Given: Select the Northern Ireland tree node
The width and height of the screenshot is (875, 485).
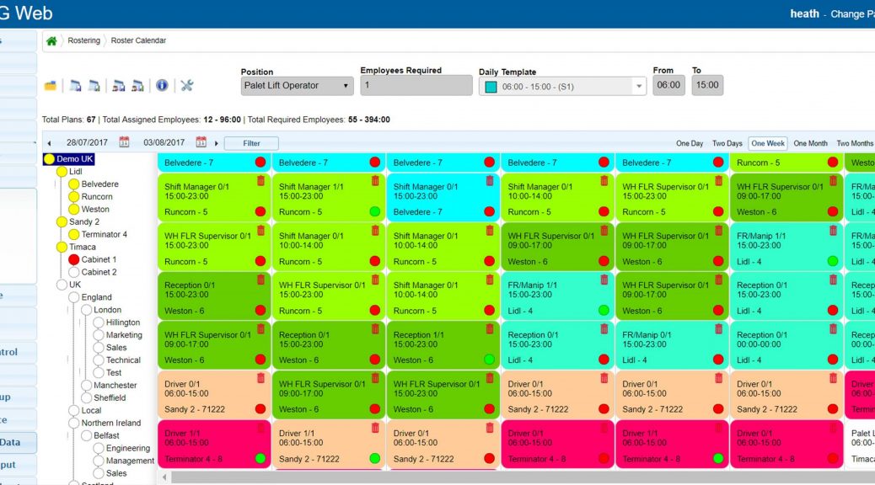Looking at the screenshot, I should click(x=110, y=423).
